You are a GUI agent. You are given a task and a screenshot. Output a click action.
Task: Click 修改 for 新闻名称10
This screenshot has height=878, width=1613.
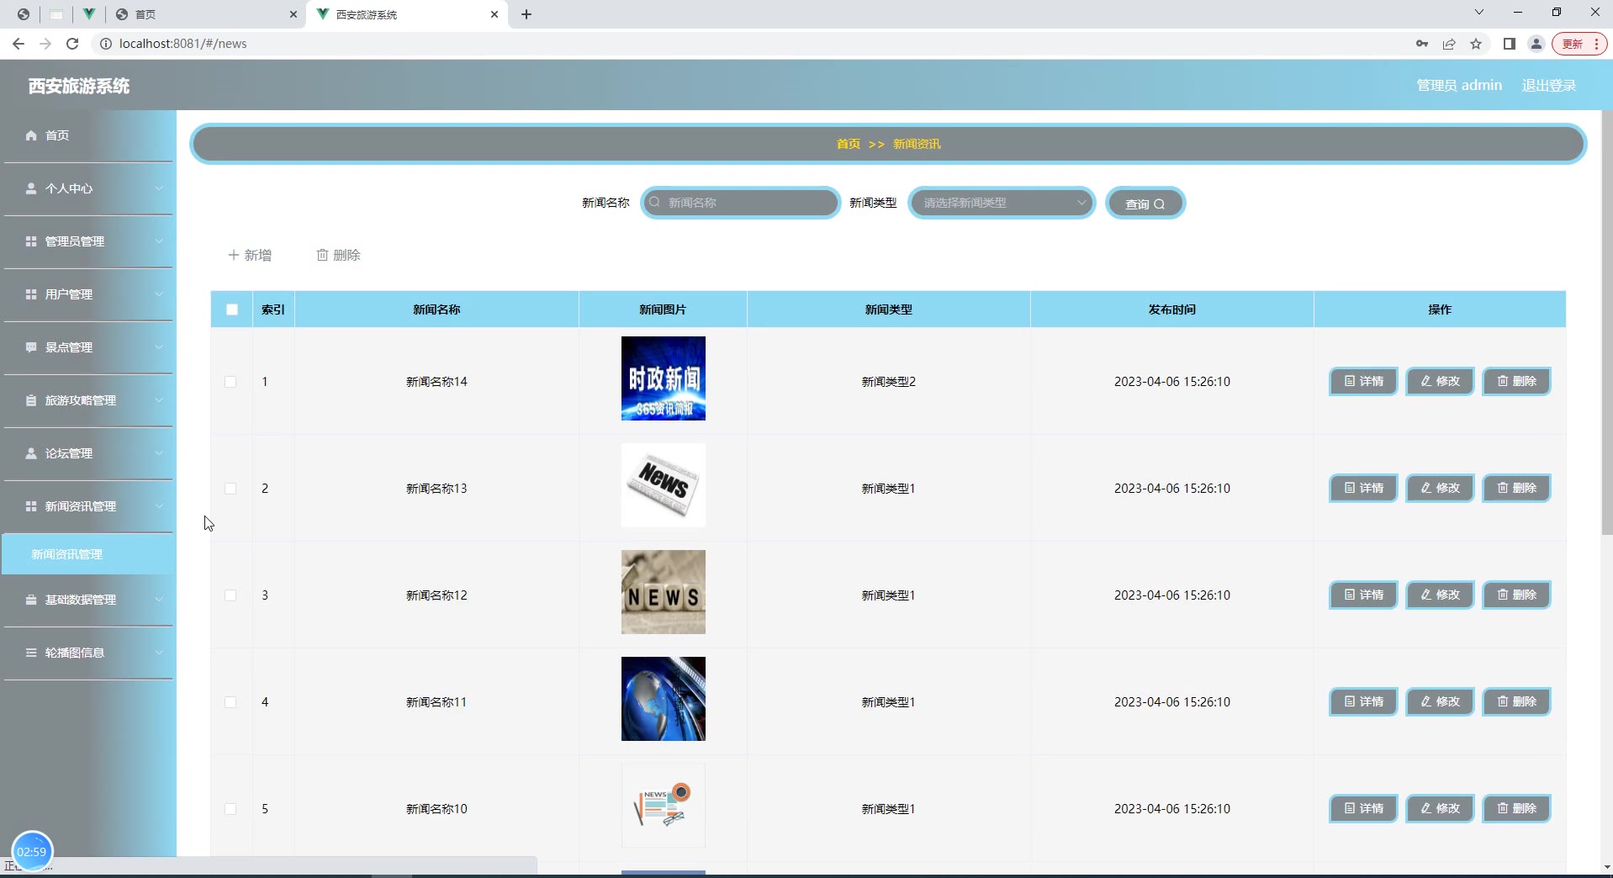[x=1440, y=808]
